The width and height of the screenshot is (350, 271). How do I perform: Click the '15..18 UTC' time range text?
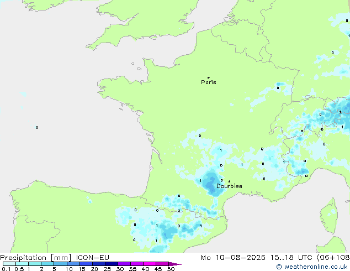(x=291, y=258)
